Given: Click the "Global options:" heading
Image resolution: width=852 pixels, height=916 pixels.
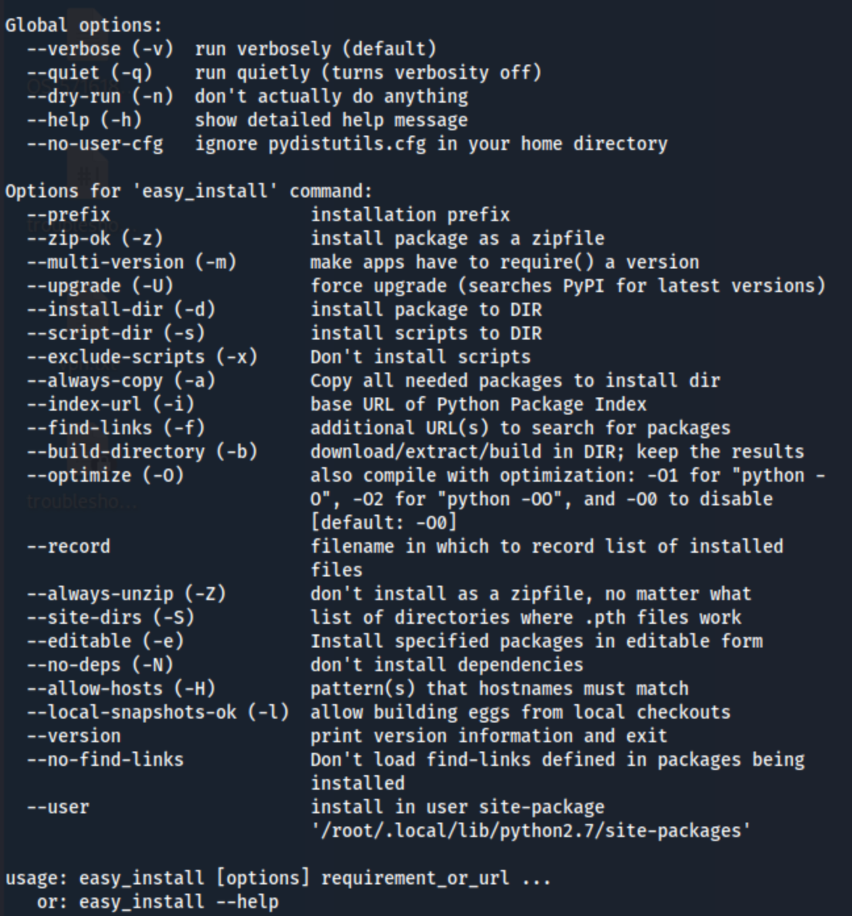Looking at the screenshot, I should pos(83,26).
